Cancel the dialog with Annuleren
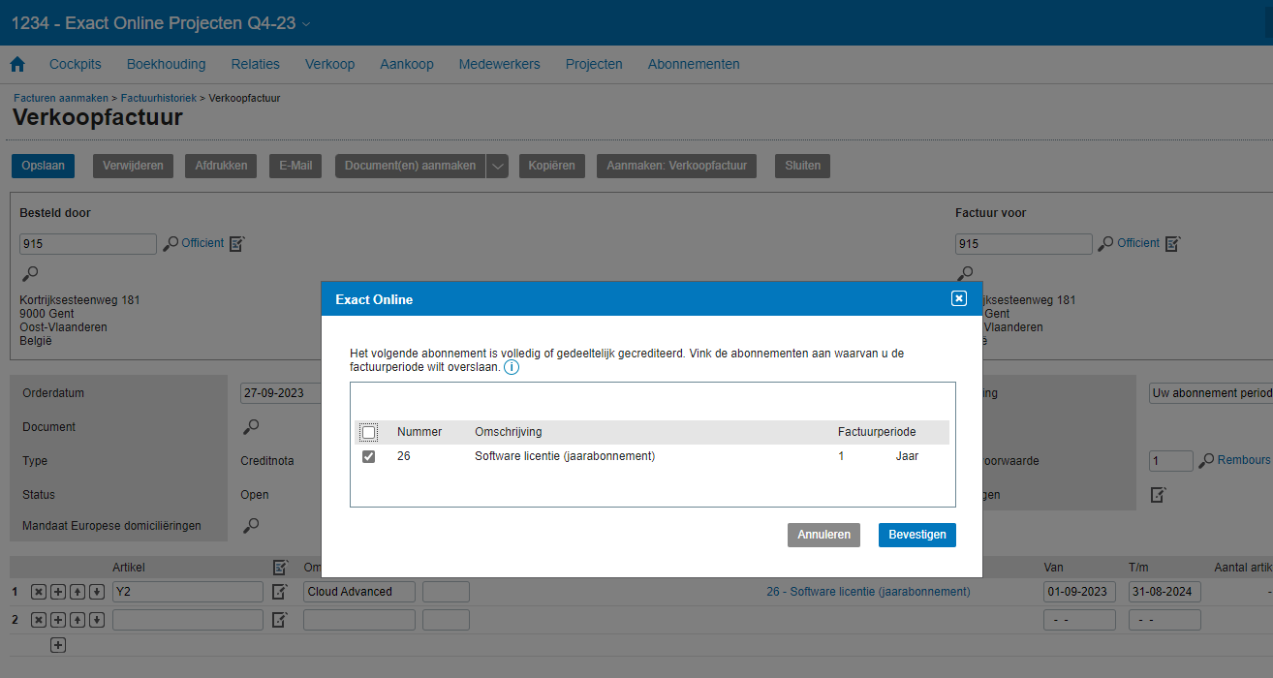 point(823,535)
